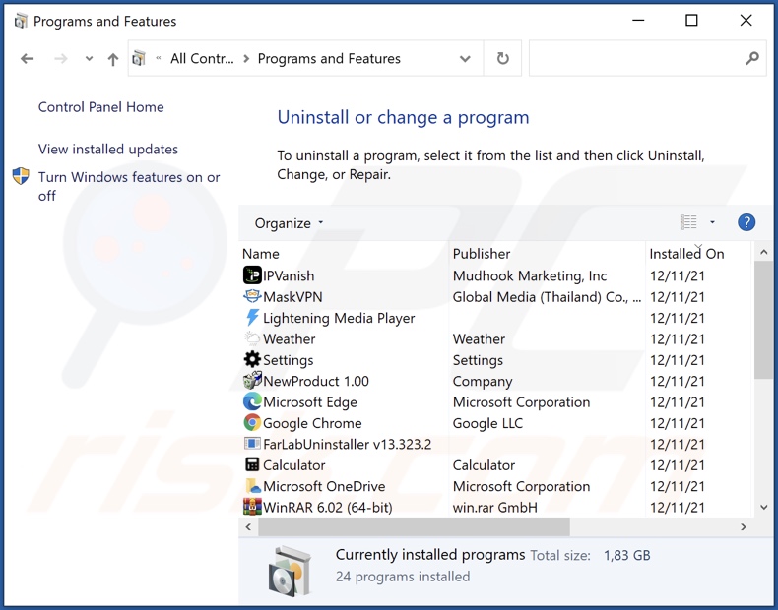
Task: Click the All Control Panel breadcrumb
Action: [202, 58]
